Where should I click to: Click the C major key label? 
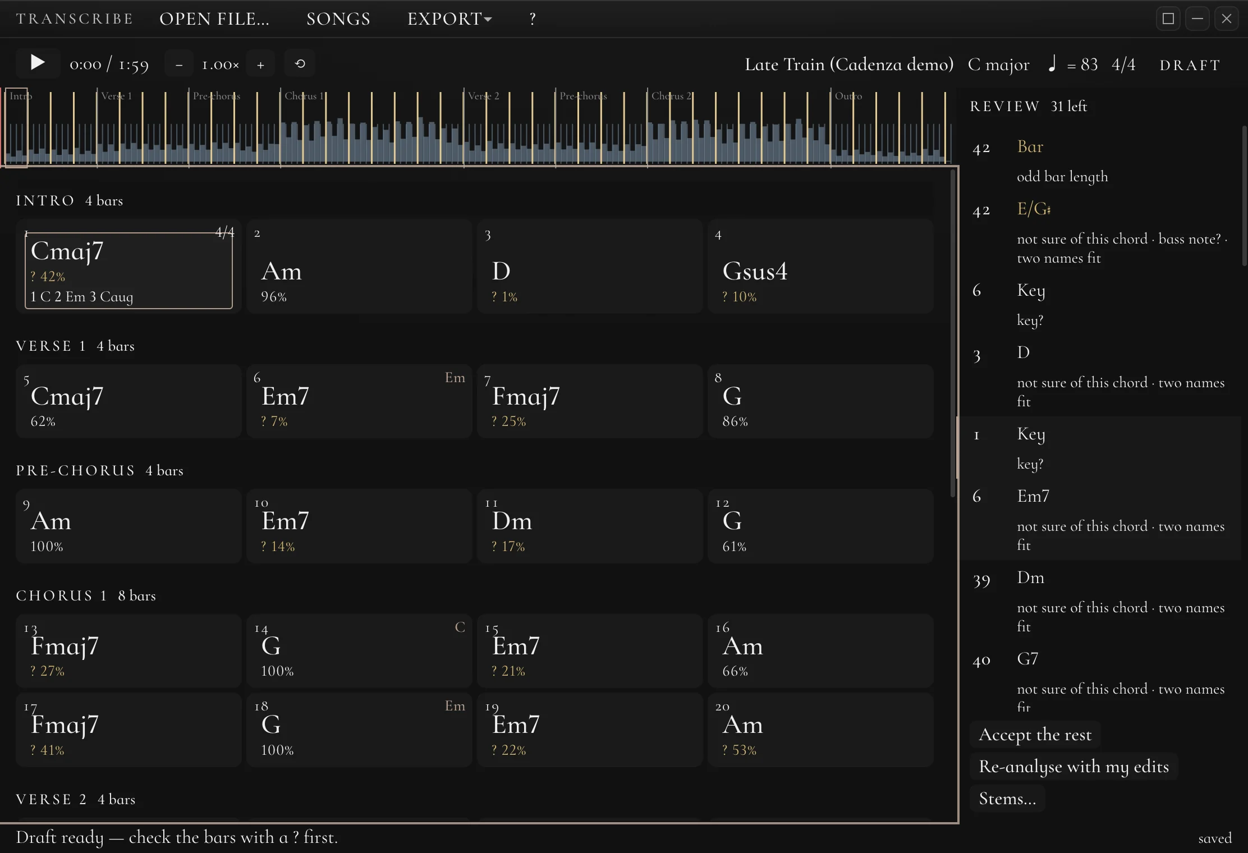tap(999, 65)
